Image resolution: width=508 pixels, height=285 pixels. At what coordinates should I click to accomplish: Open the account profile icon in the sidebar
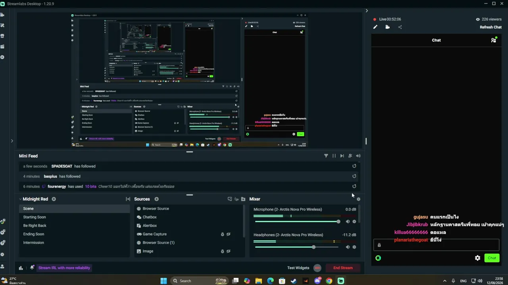point(2,266)
